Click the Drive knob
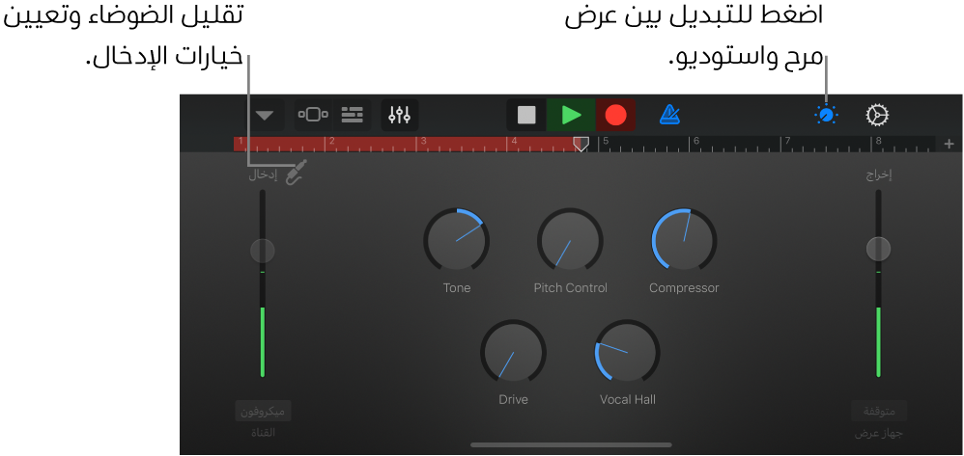This screenshot has width=964, height=456. [513, 352]
